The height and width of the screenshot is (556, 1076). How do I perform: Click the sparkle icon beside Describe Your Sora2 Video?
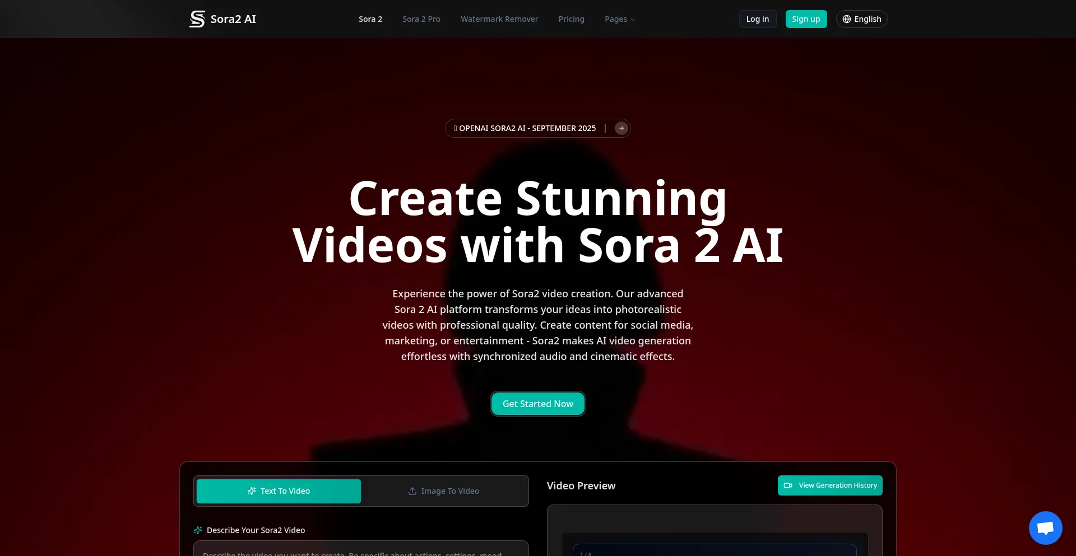(x=198, y=530)
